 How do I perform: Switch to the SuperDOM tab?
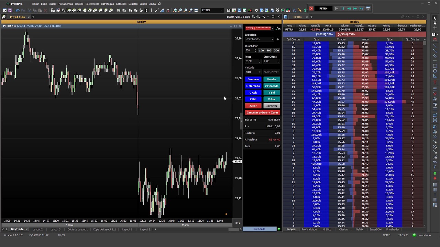[375, 230]
